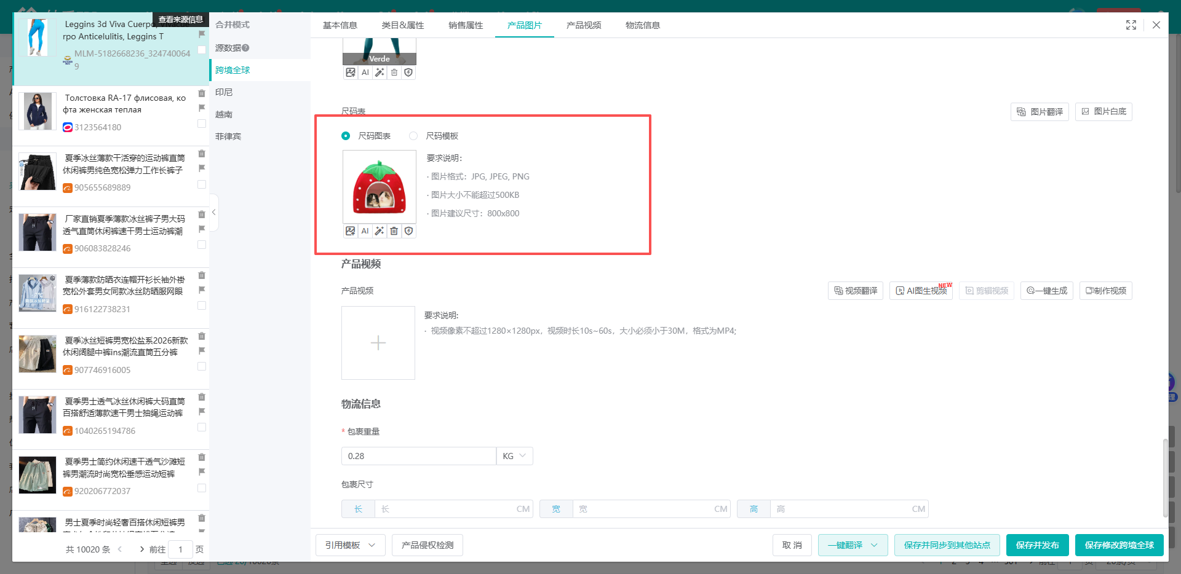Flag the product 905655689889
The height and width of the screenshot is (574, 1181).
[202, 168]
